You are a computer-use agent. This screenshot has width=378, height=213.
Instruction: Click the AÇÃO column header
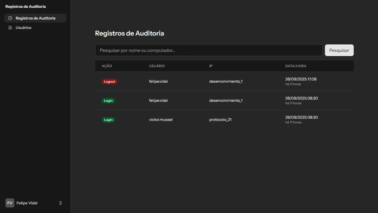(x=107, y=66)
